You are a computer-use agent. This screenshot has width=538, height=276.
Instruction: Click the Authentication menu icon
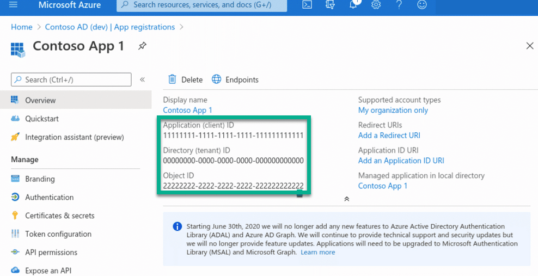[x=15, y=197]
